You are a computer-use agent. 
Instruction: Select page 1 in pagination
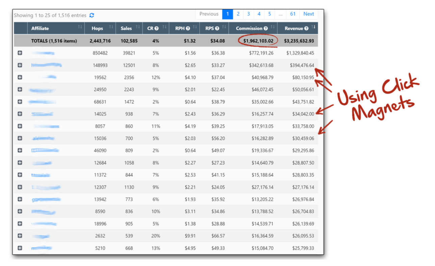[x=228, y=14]
